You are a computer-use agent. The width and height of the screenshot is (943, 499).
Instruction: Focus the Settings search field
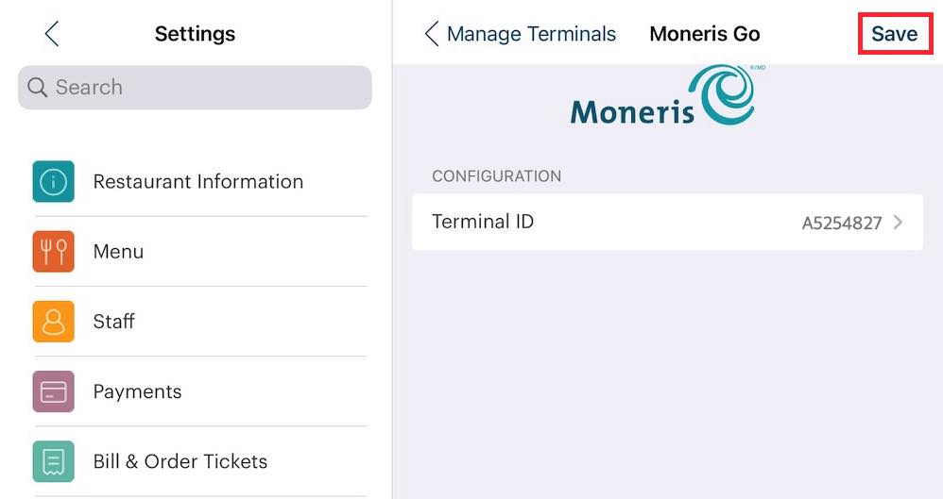click(195, 88)
